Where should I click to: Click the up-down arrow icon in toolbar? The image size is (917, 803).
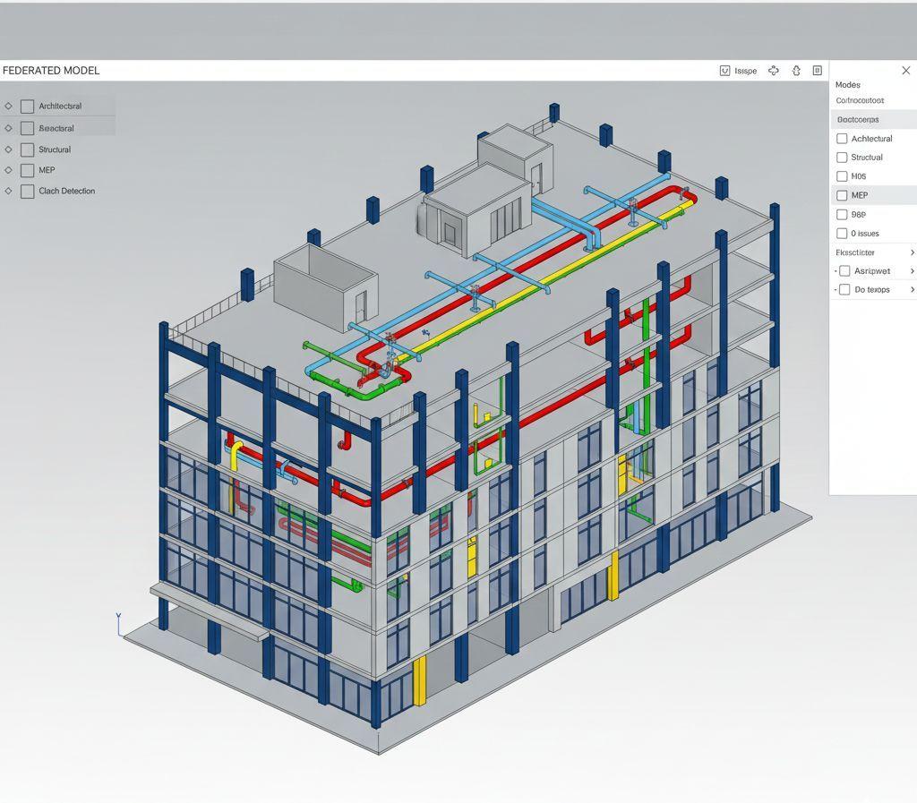click(x=796, y=71)
